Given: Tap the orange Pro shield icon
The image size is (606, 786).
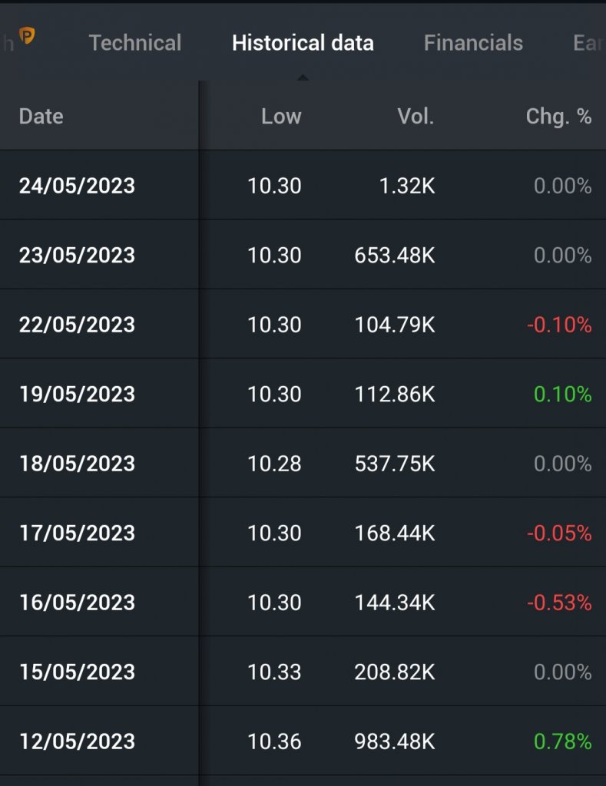Looking at the screenshot, I should (x=27, y=35).
